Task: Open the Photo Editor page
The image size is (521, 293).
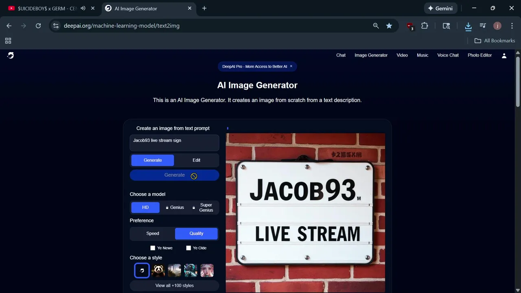Action: click(x=479, y=55)
